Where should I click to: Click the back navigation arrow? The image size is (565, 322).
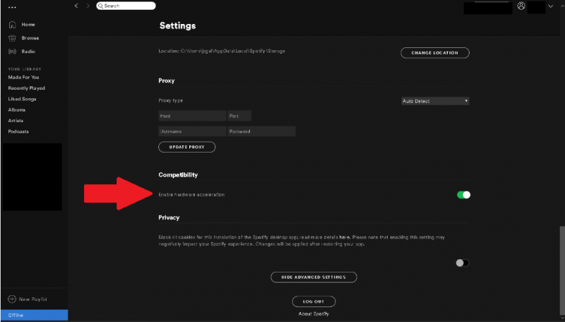tap(76, 6)
